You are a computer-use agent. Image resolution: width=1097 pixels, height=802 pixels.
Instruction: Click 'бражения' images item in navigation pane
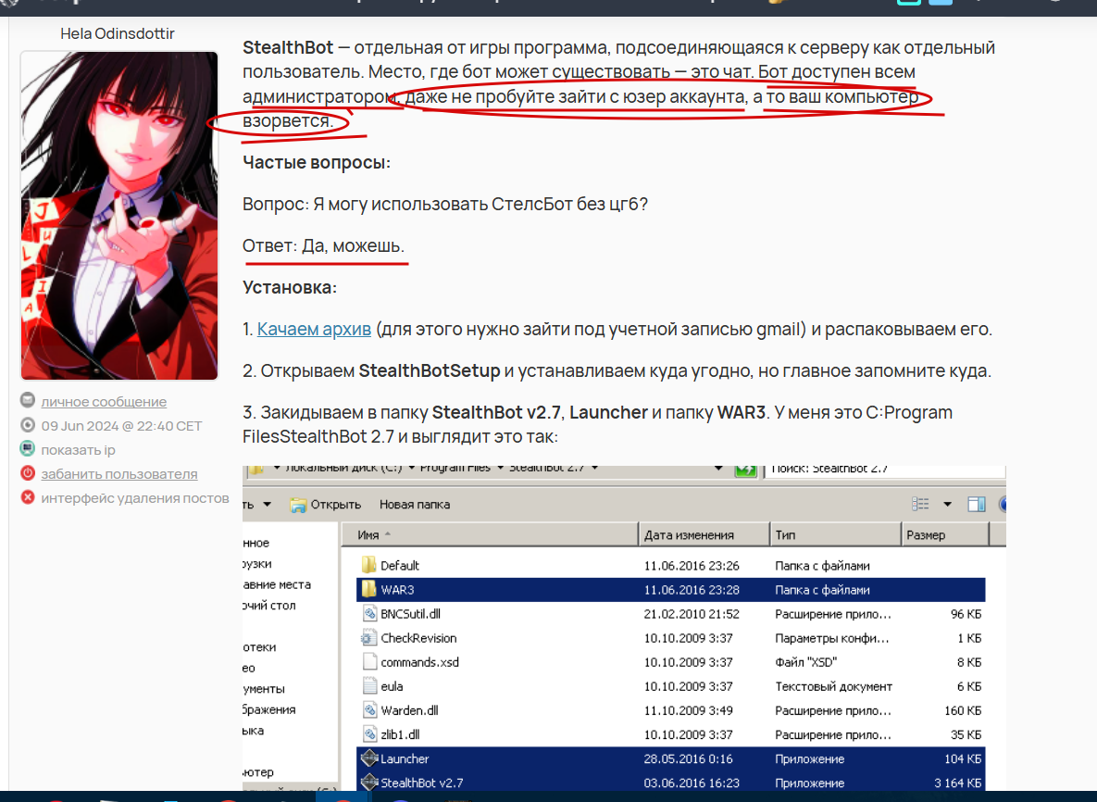(269, 709)
